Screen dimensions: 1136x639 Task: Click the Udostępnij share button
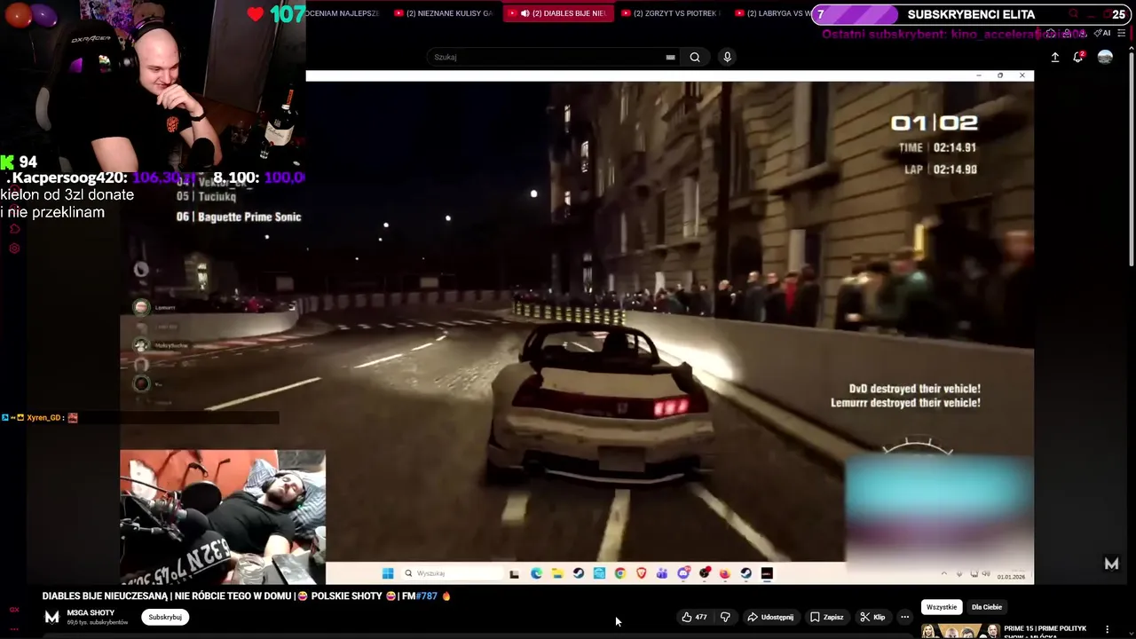[x=769, y=617]
